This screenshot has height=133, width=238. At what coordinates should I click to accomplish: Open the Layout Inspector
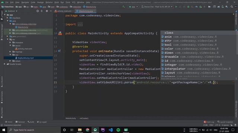(x=225, y=122)
